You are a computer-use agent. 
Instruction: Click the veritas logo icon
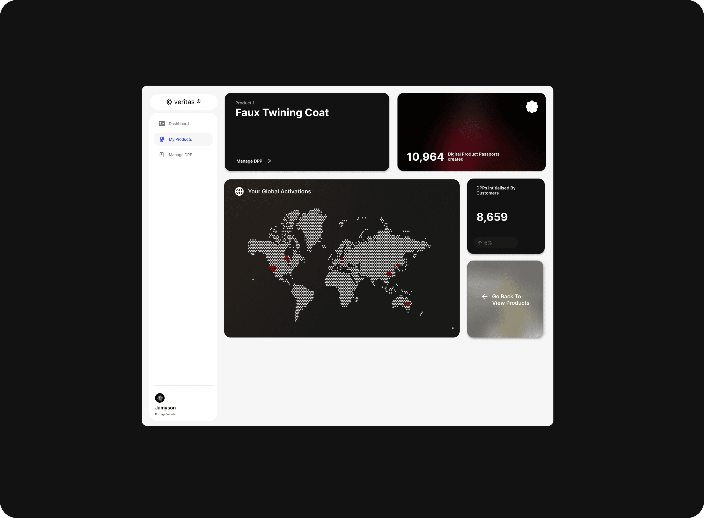click(169, 102)
